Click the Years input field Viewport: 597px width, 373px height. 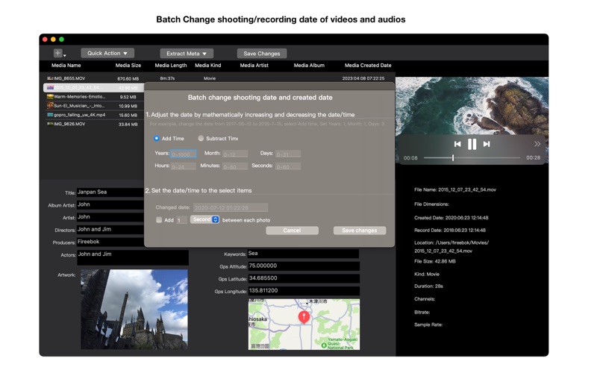pyautogui.click(x=184, y=154)
